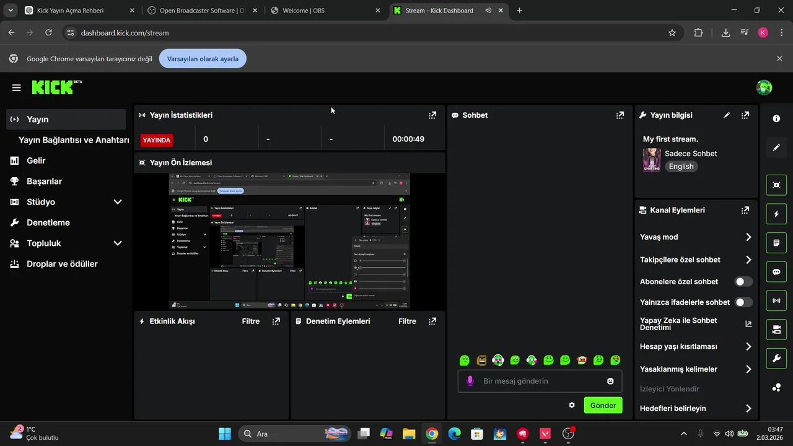Open Chrome downloads icon
The height and width of the screenshot is (446, 793).
(x=725, y=33)
